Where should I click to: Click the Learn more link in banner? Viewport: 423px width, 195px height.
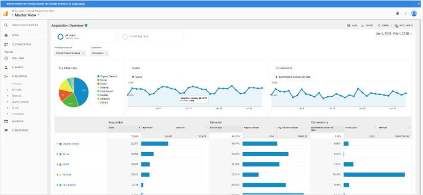(x=78, y=4)
